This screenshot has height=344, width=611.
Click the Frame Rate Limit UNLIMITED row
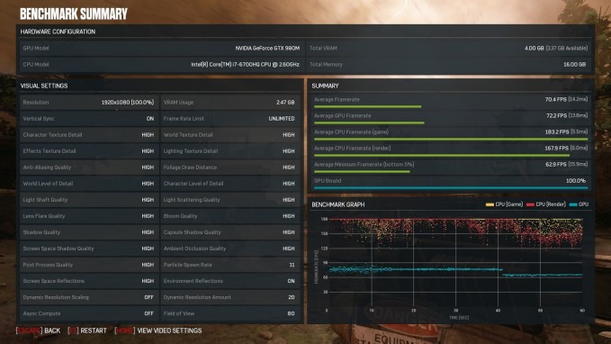[x=229, y=119]
